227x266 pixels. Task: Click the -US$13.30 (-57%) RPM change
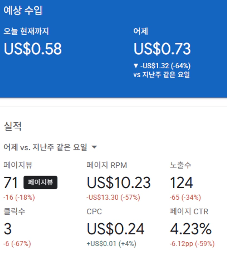coord(113,197)
